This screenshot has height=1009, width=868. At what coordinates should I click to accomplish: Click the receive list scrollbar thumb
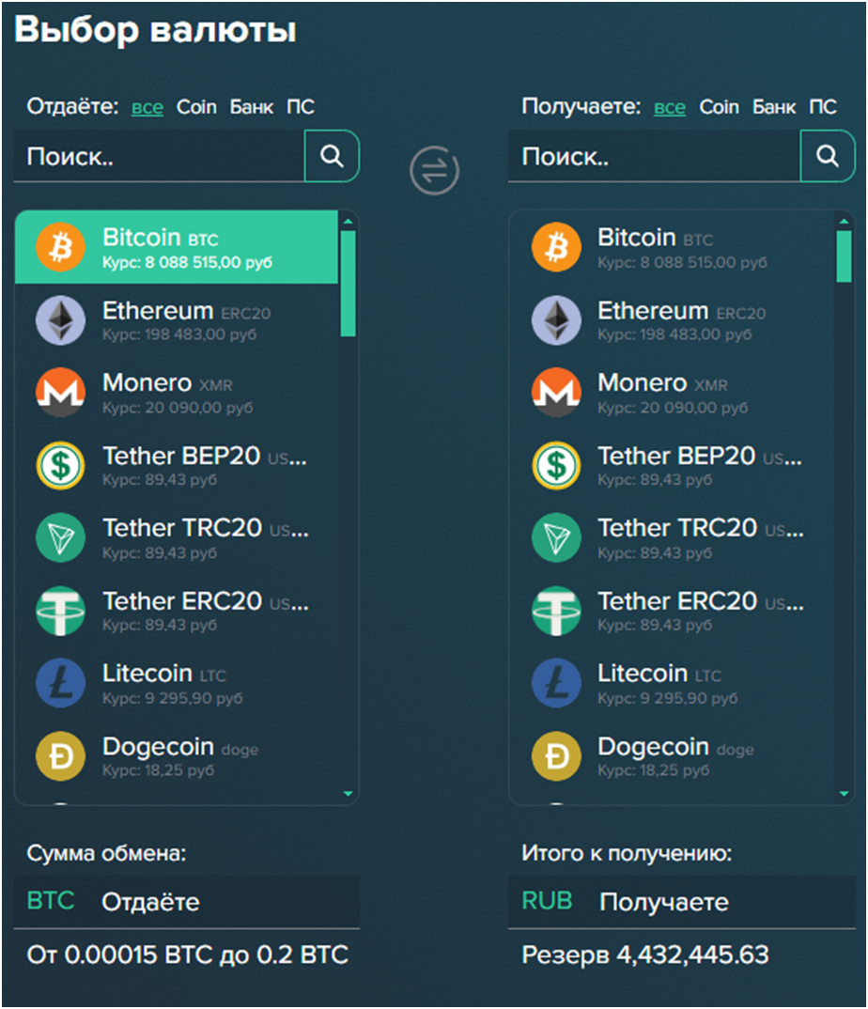845,256
